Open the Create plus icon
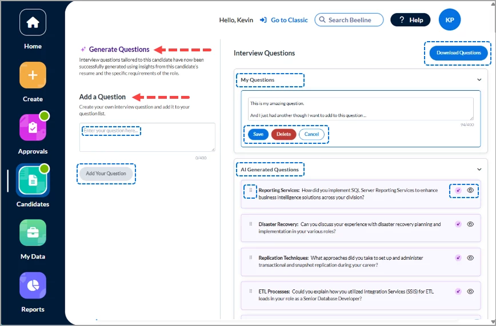The width and height of the screenshot is (496, 326). (33, 75)
